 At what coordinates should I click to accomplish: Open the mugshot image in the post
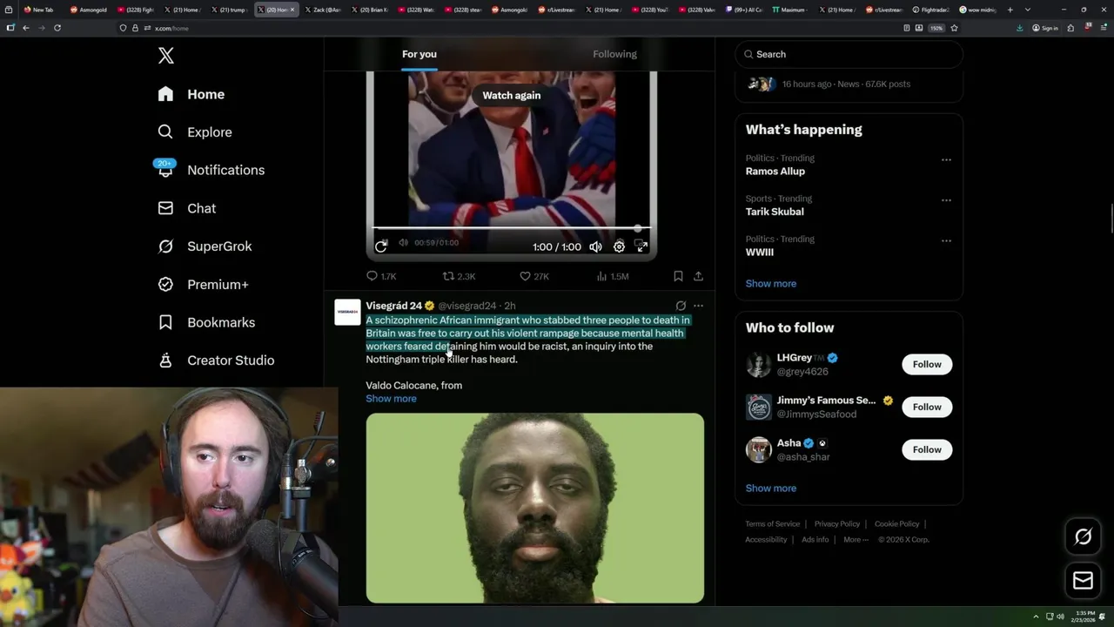coord(534,508)
